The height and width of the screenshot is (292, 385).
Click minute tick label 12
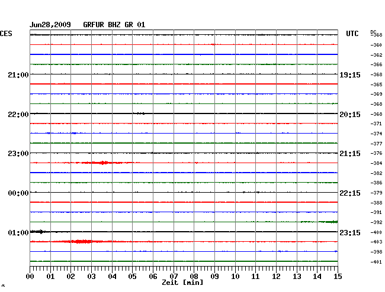[x=276, y=277]
